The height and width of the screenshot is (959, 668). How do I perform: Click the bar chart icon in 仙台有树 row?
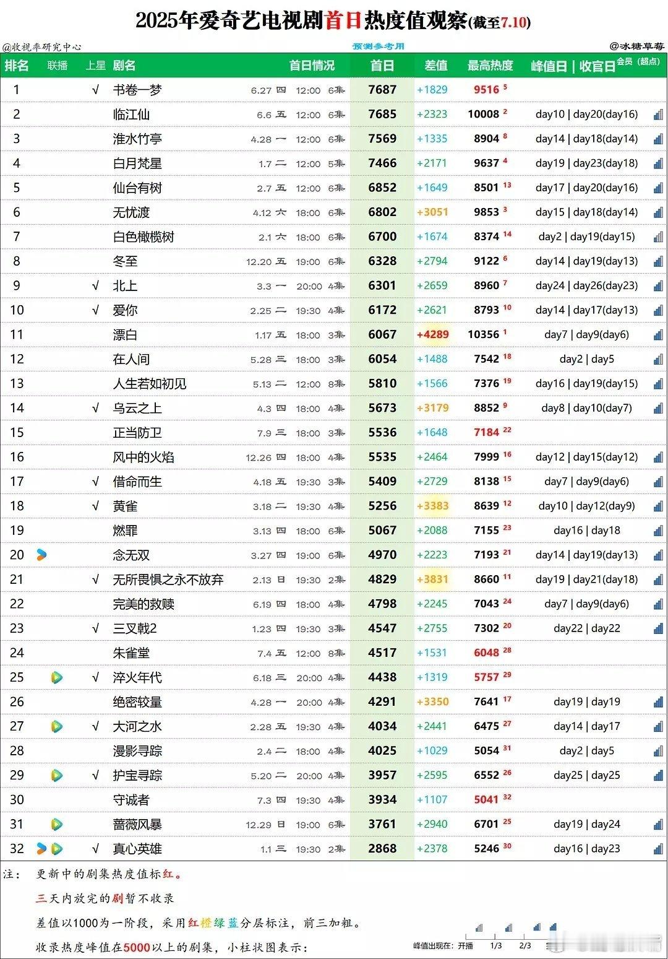658,188
